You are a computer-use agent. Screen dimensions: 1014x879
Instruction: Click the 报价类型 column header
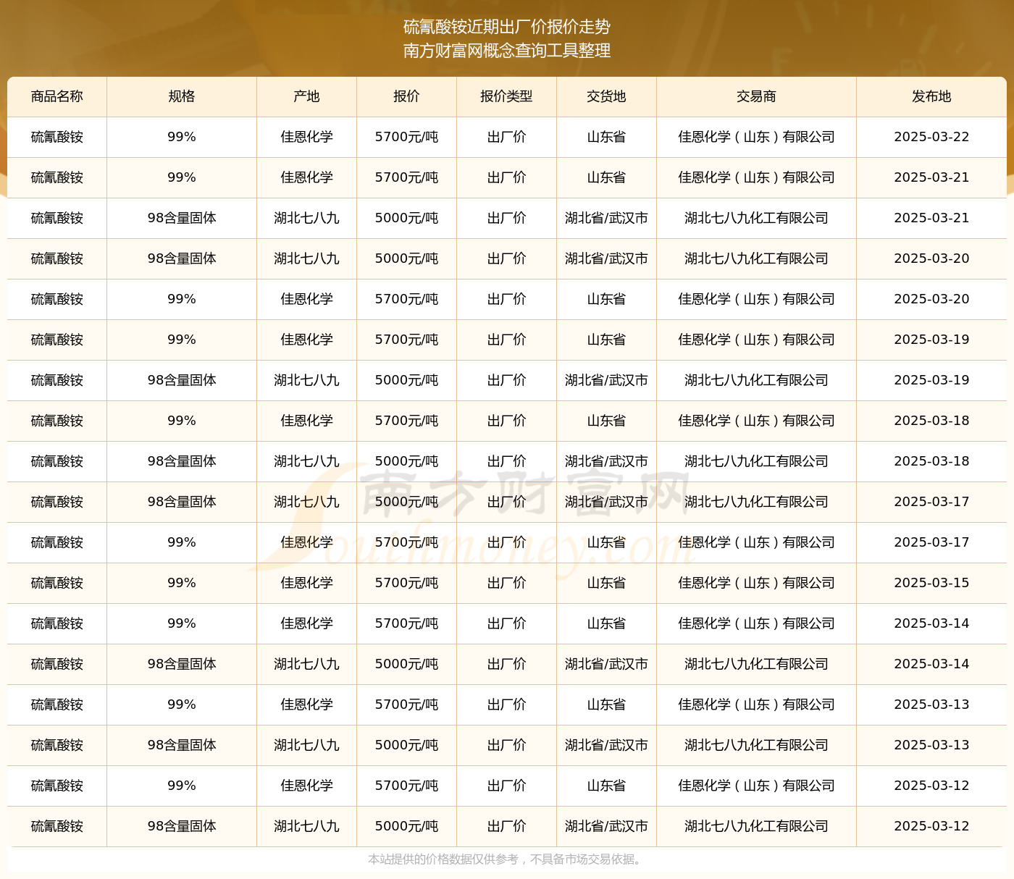pos(506,96)
